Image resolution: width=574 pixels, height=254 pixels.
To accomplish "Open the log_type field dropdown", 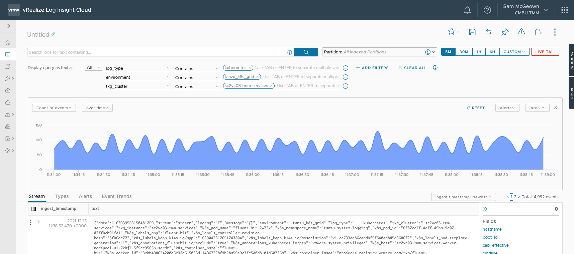I will (x=137, y=68).
